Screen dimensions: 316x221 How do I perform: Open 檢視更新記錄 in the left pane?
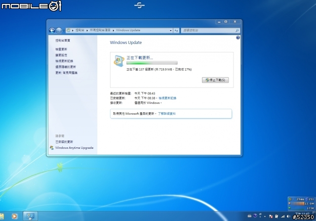(64, 61)
